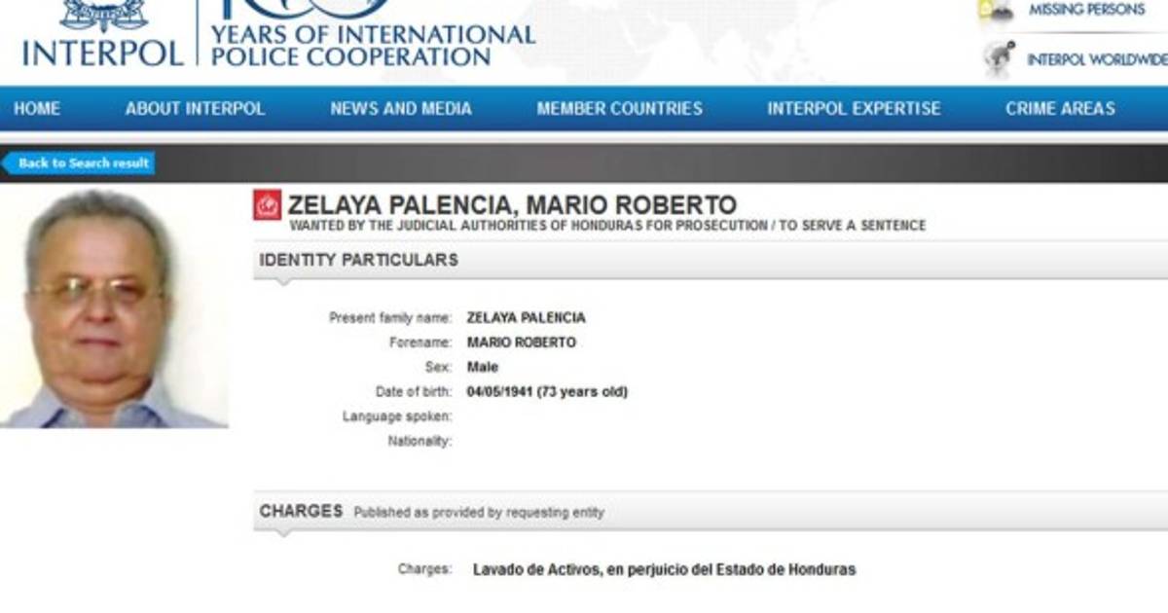The height and width of the screenshot is (613, 1168).
Task: Click the Lavado de Activos charges text
Action: [664, 569]
